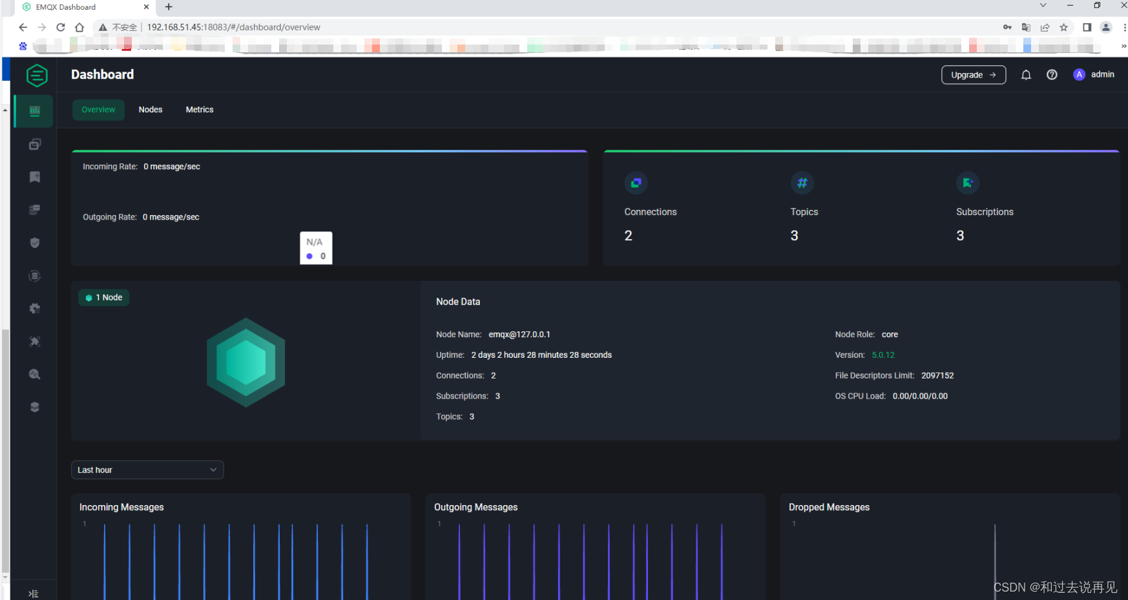
Task: Click the green hexagon node graphic
Action: click(245, 362)
